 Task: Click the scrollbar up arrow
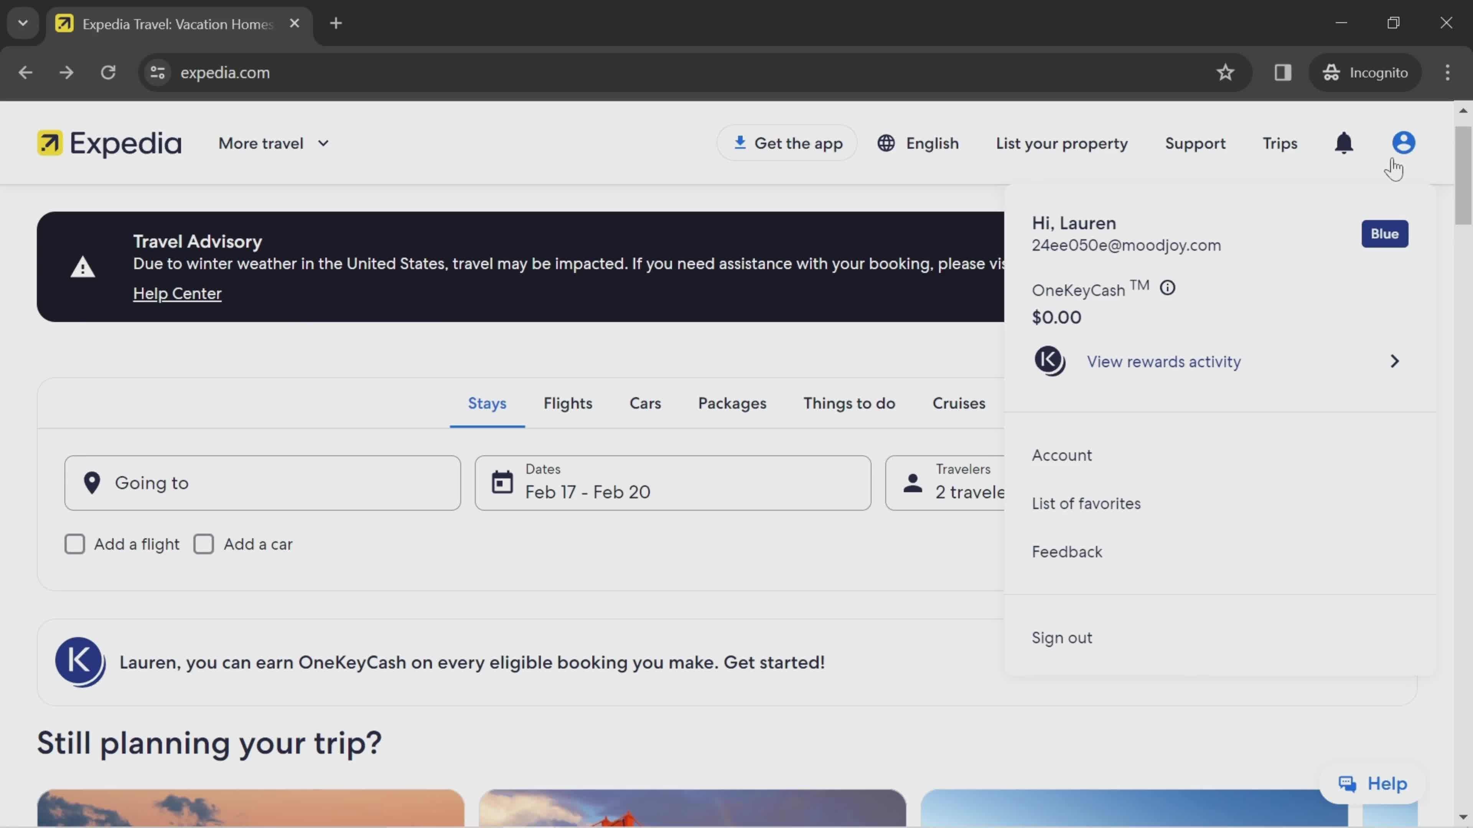(x=1463, y=110)
